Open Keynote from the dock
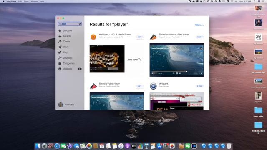Image resolution: width=267 pixels, height=150 pixels. pyautogui.click(x=146, y=146)
